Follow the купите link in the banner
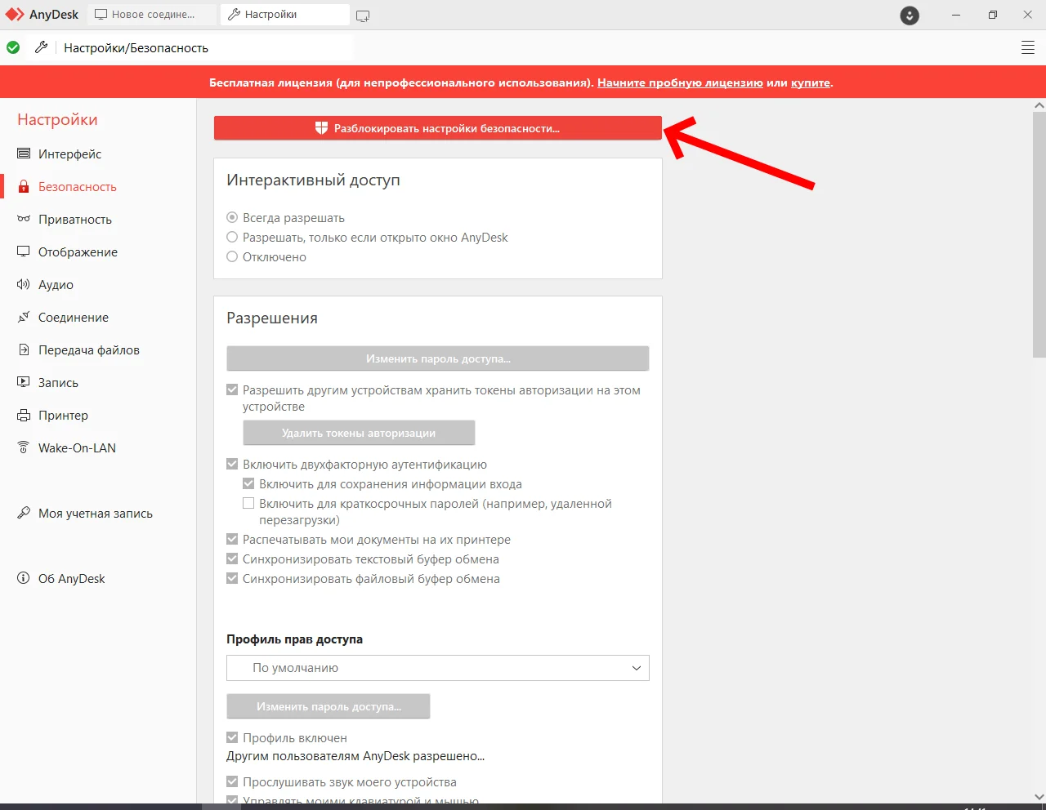1046x810 pixels. [811, 82]
